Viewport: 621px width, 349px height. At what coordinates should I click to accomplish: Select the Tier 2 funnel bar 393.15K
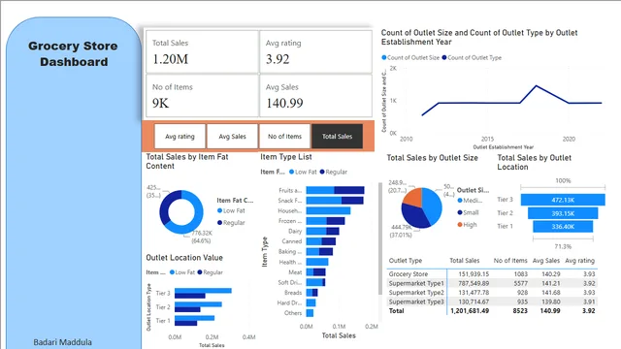click(x=563, y=213)
